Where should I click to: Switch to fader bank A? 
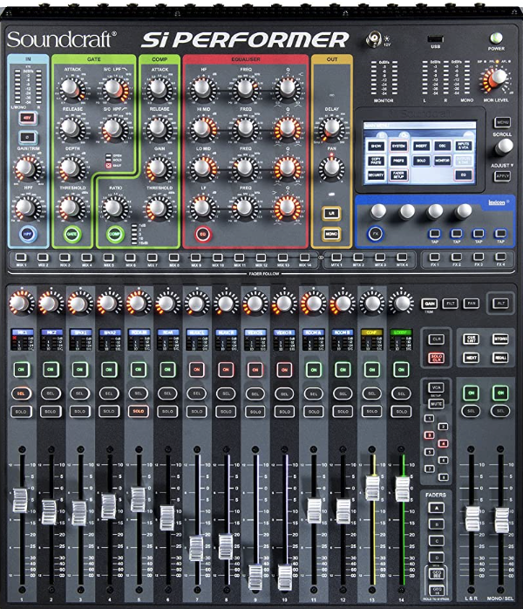point(437,508)
